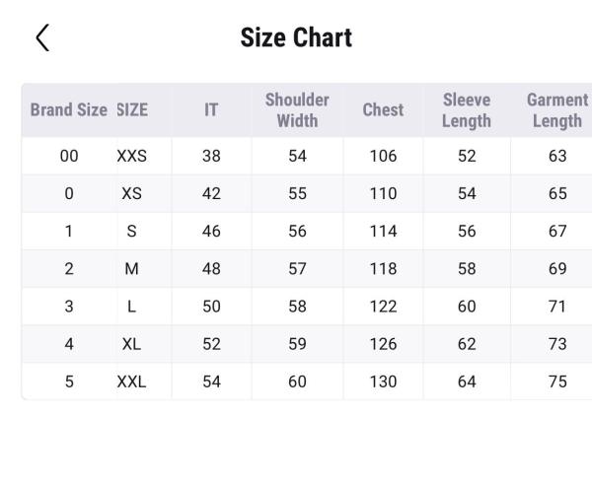Click the Size Chart title

tap(296, 37)
